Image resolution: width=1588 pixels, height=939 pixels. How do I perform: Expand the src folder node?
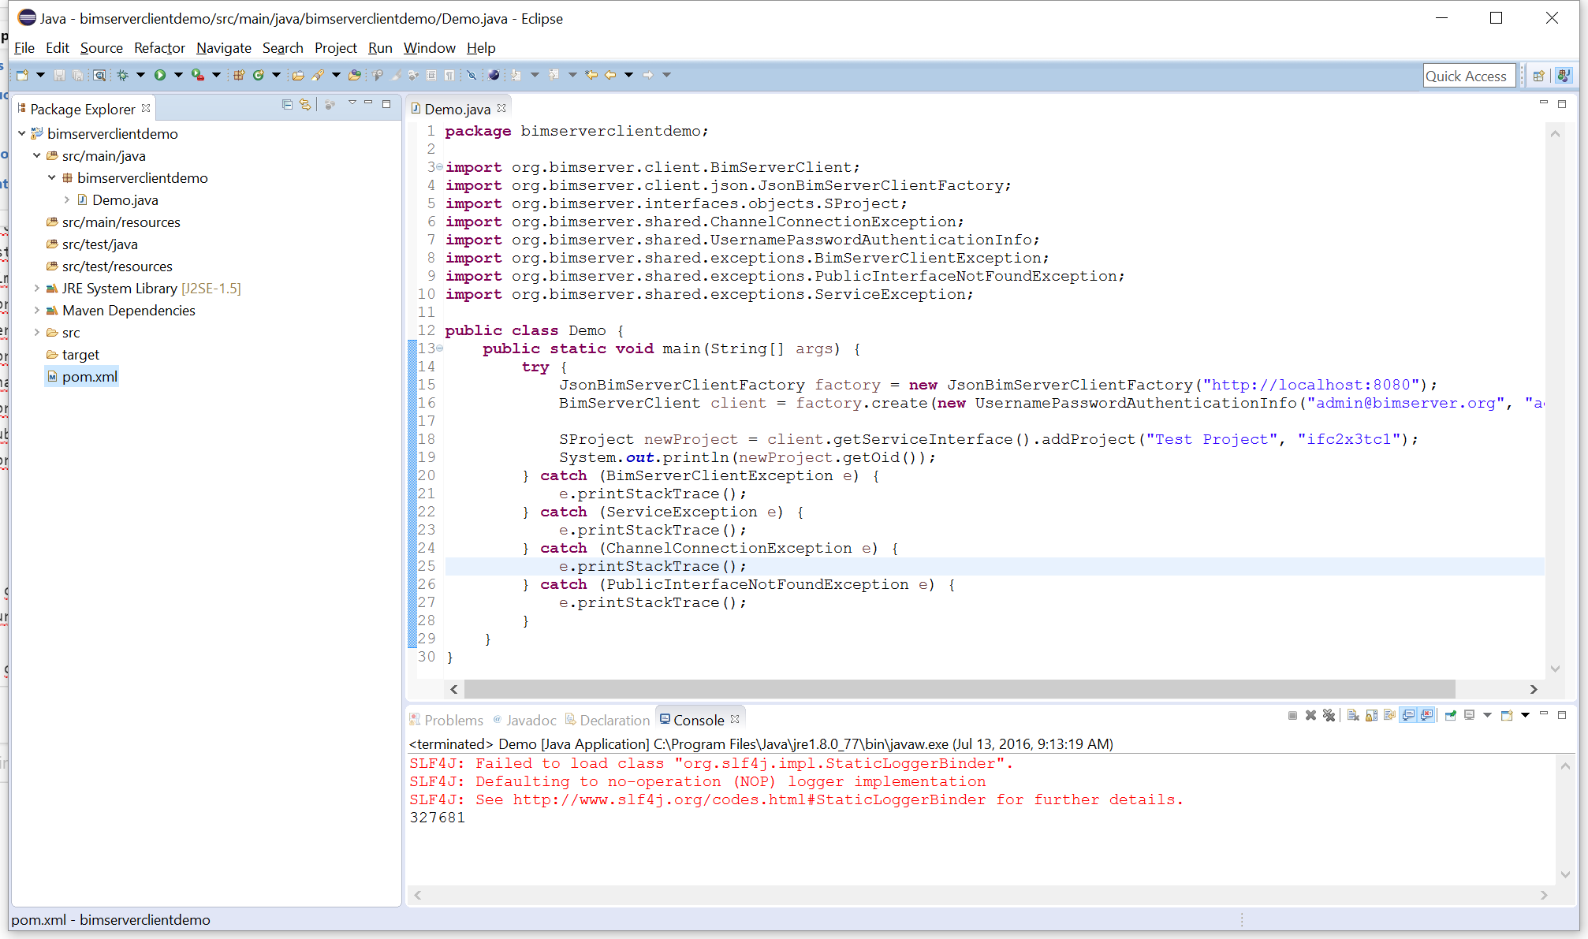pos(37,332)
